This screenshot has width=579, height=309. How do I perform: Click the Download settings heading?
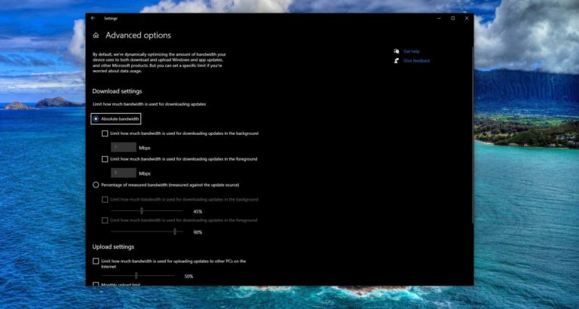click(117, 91)
